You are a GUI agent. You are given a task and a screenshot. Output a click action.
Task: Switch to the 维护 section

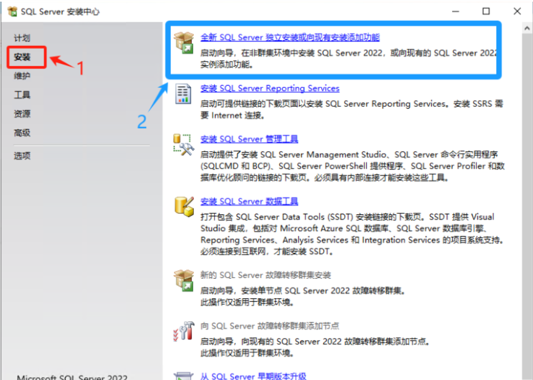coord(22,76)
